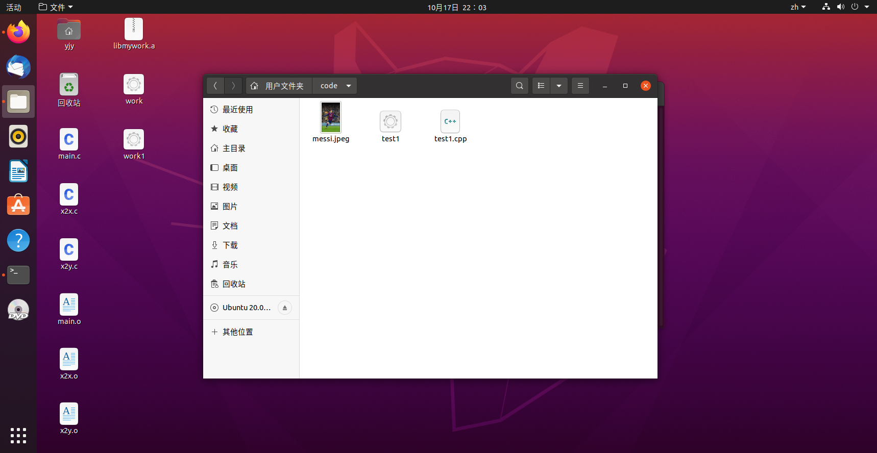Image resolution: width=877 pixels, height=453 pixels.
Task: Open 收藏 starred items in sidebar
Action: tap(251, 129)
